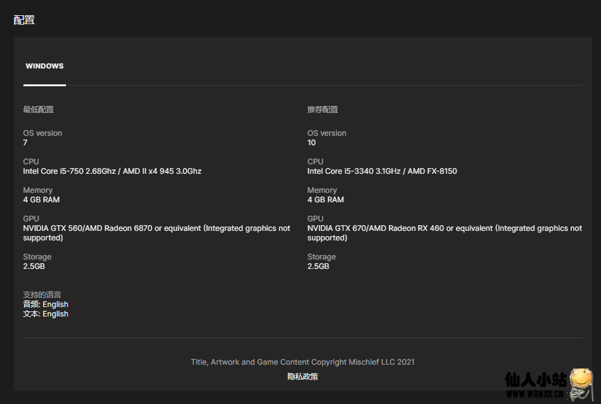Screen dimensions: 601x404
Task: Click the minimum OS version value 7
Action: coord(25,143)
